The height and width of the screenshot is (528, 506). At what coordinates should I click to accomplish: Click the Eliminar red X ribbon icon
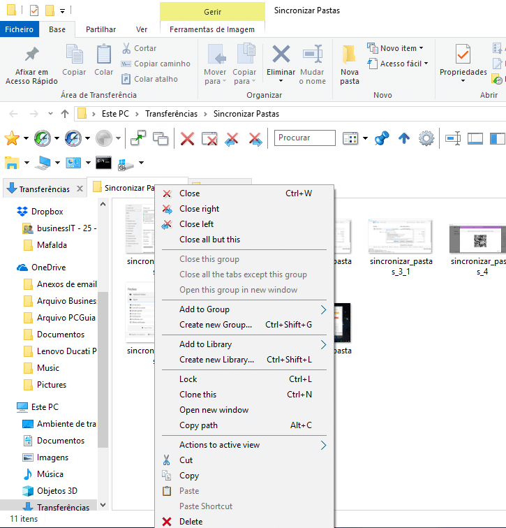[x=281, y=54]
